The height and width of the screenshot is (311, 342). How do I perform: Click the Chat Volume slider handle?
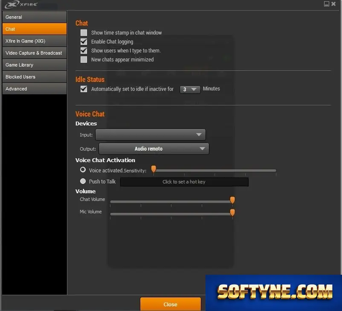coord(232,200)
